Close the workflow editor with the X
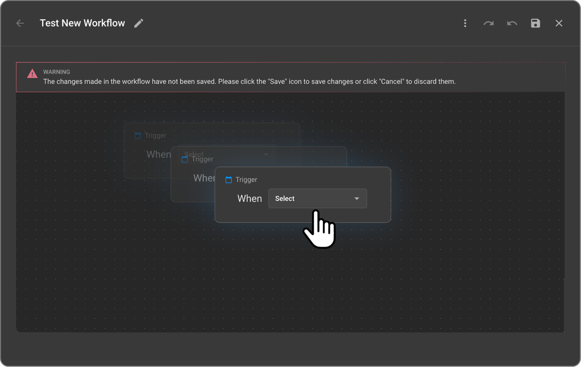This screenshot has height=367, width=581. coord(559,23)
